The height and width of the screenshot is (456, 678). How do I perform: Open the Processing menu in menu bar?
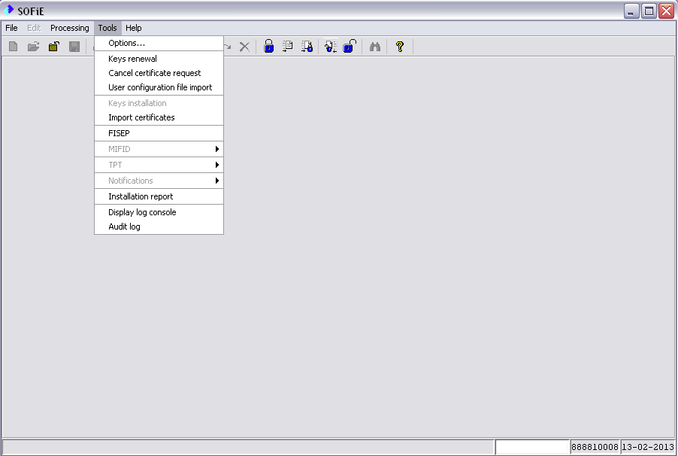[70, 28]
